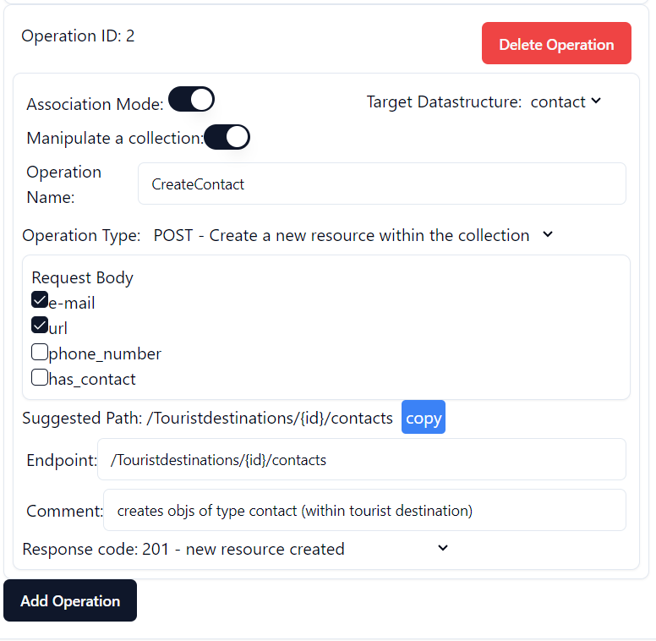Copy the suggested path
The height and width of the screenshot is (641, 656).
[424, 418]
